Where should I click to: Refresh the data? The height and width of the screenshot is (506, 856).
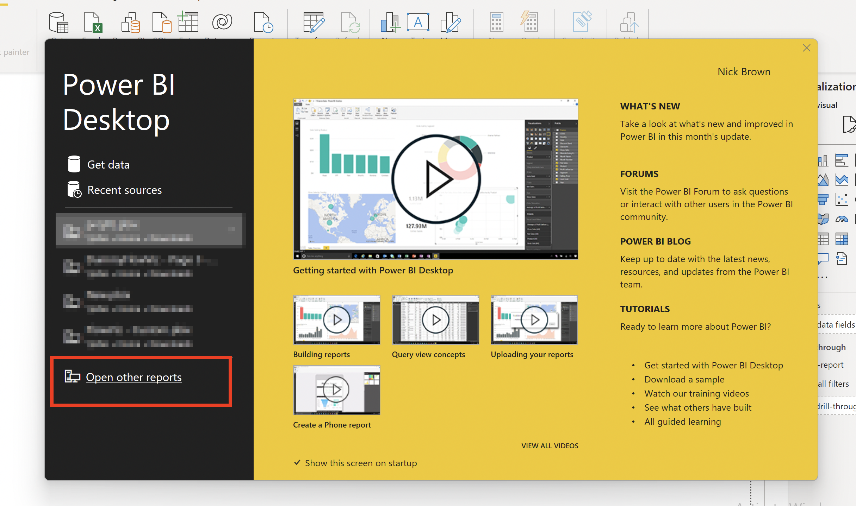[351, 22]
